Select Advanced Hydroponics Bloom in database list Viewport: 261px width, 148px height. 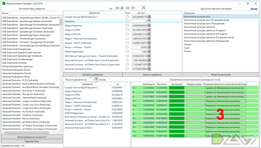click(x=16, y=70)
